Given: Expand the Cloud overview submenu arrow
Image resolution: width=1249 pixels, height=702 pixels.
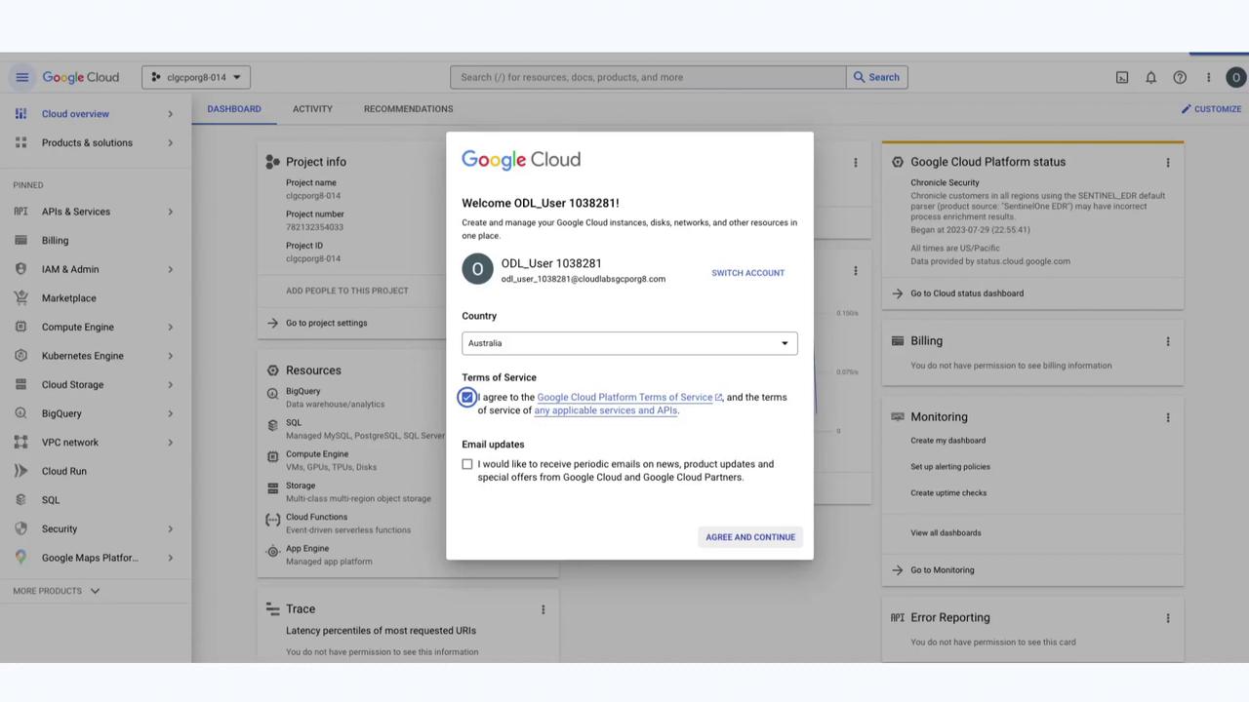Looking at the screenshot, I should (170, 114).
